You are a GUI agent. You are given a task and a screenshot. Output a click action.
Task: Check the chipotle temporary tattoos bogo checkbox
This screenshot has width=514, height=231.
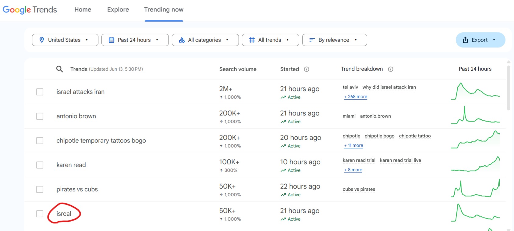point(40,140)
